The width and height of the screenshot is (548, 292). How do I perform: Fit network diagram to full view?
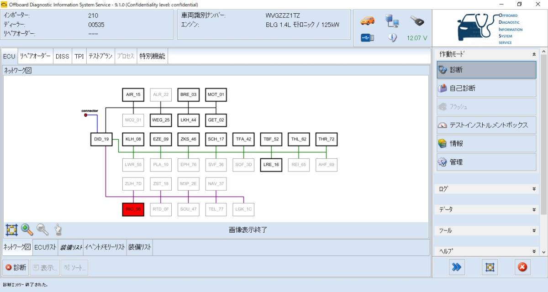11,229
